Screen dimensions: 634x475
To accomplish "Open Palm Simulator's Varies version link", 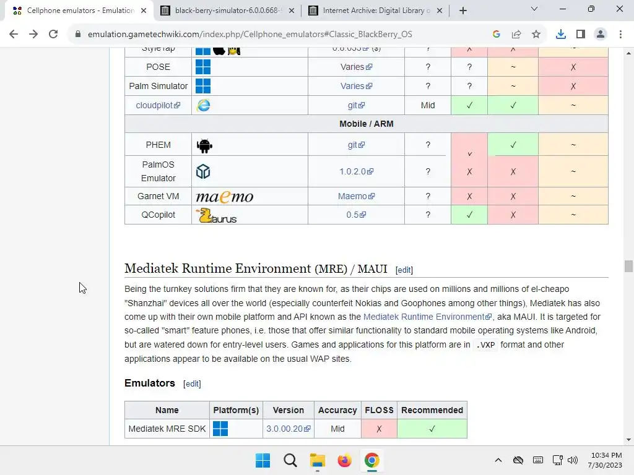I will (356, 86).
